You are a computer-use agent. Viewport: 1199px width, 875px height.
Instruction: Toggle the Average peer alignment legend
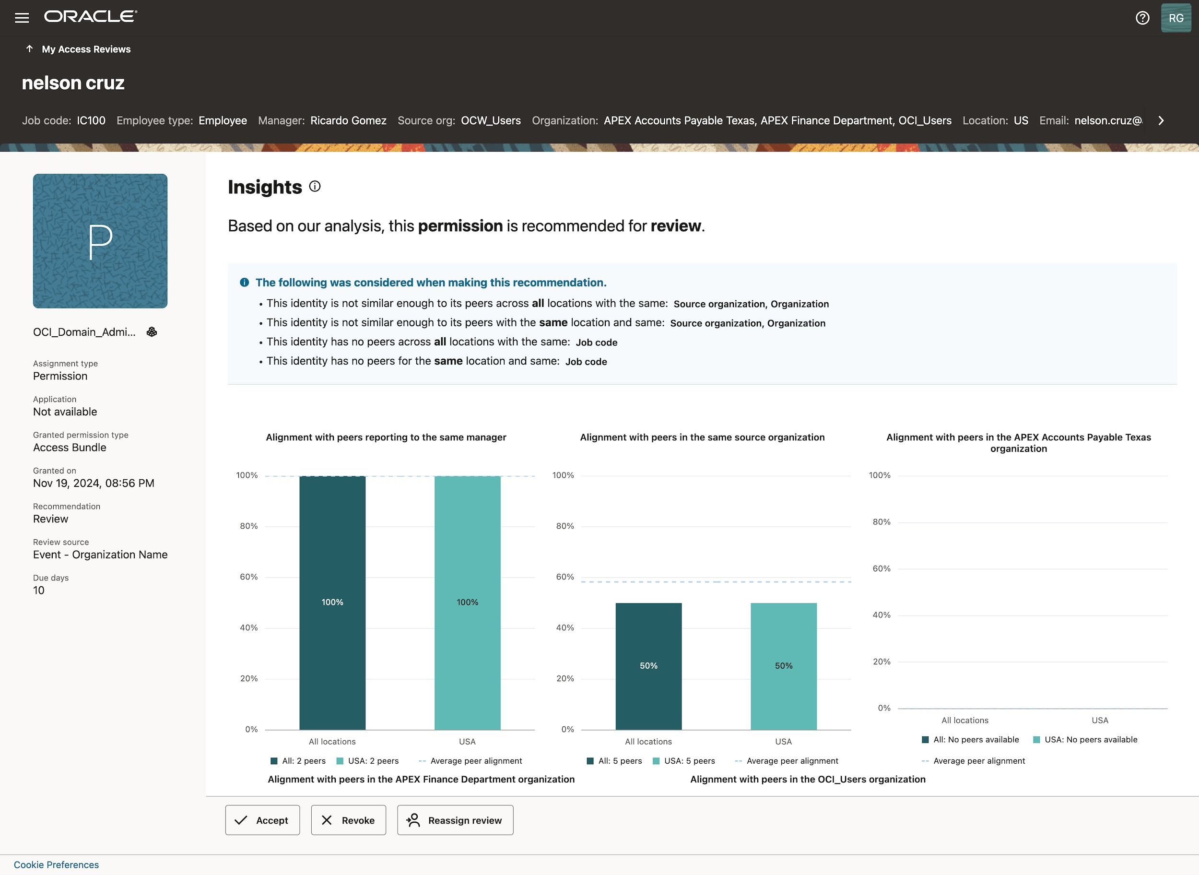470,761
